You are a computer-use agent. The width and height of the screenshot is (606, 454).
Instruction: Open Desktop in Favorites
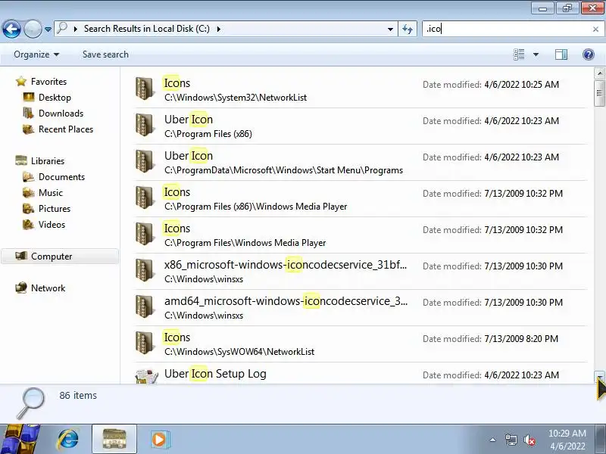55,98
